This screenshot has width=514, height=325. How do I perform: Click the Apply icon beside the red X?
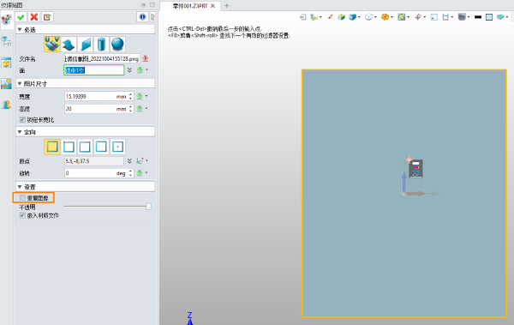47,17
